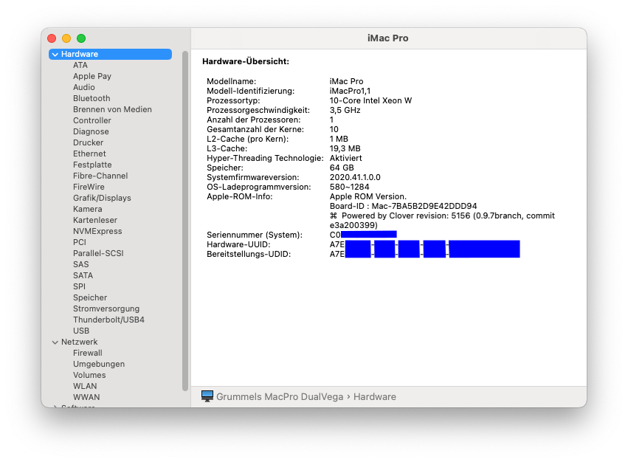The image size is (628, 462).
Task: Click the 'Apple-ROM-Info:' label
Action: tap(240, 197)
